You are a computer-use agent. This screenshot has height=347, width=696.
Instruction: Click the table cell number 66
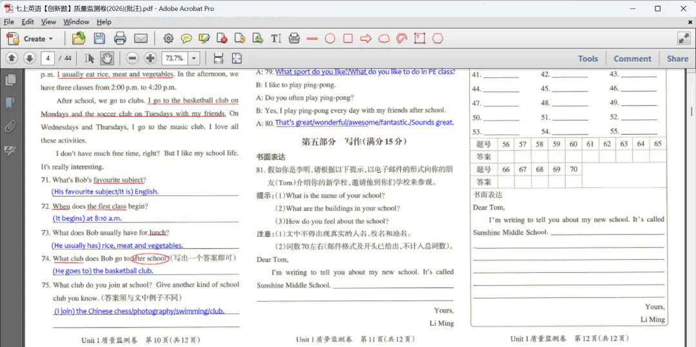[506, 169]
